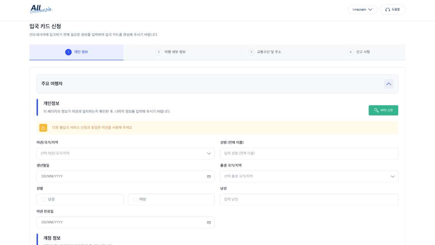Screen dimensions: 435x245
Task: Open the 생년월일 calendar icon
Action: click(209, 176)
